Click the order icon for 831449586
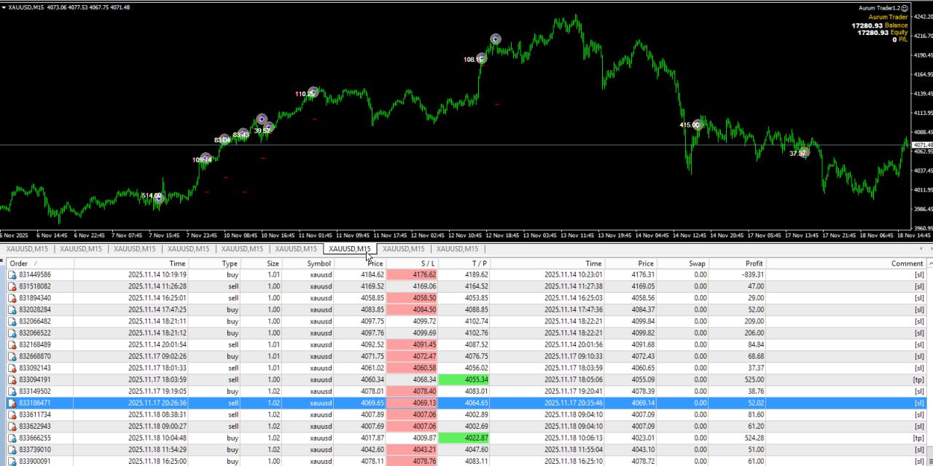 point(12,275)
